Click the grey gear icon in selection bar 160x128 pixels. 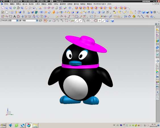point(41,21)
